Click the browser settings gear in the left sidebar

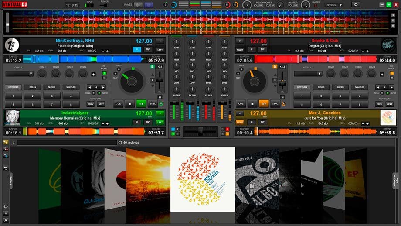click(6, 206)
